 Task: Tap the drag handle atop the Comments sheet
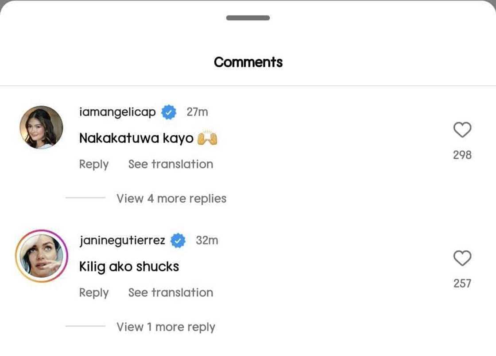point(248,18)
